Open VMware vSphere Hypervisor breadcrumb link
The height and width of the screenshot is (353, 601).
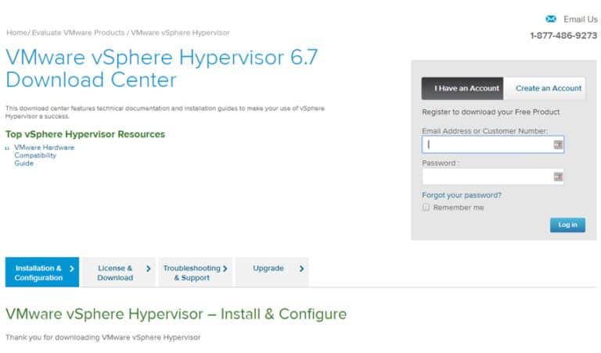[x=180, y=33]
